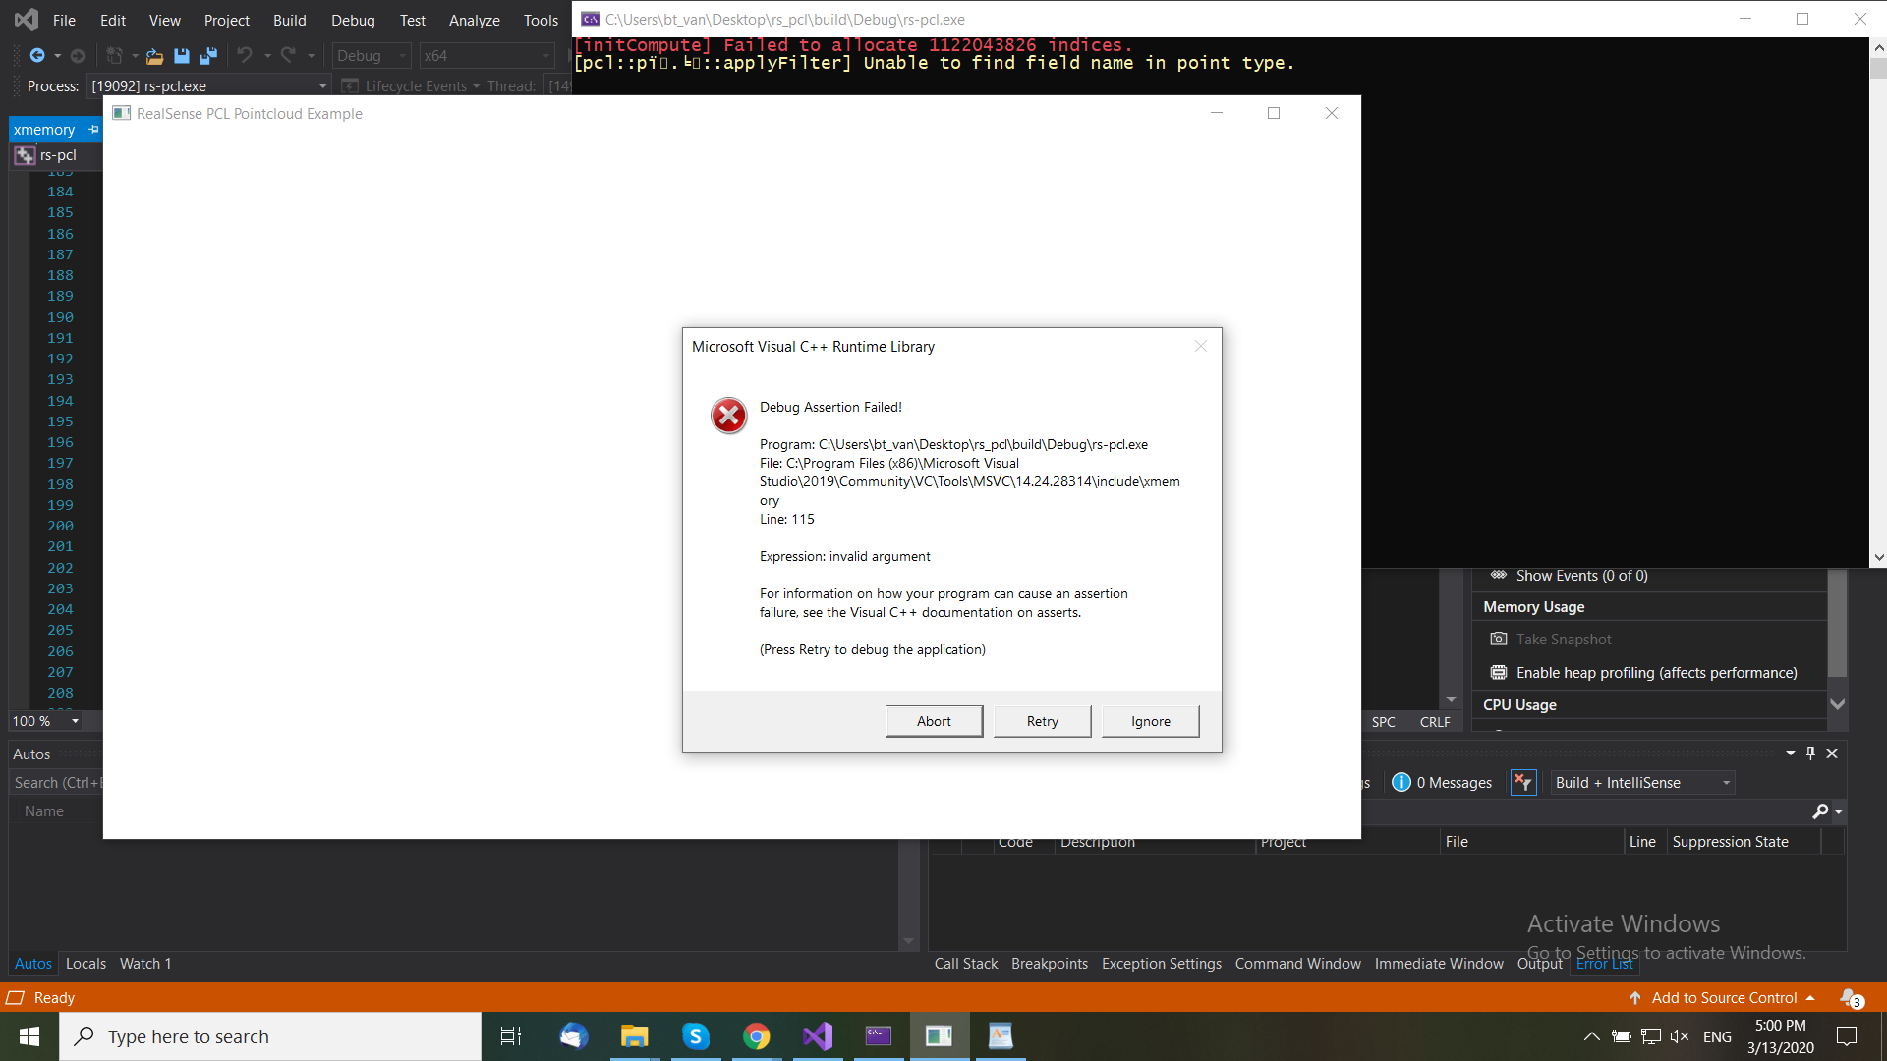This screenshot has width=1887, height=1061.
Task: Pin the Autos window
Action: tap(1809, 754)
